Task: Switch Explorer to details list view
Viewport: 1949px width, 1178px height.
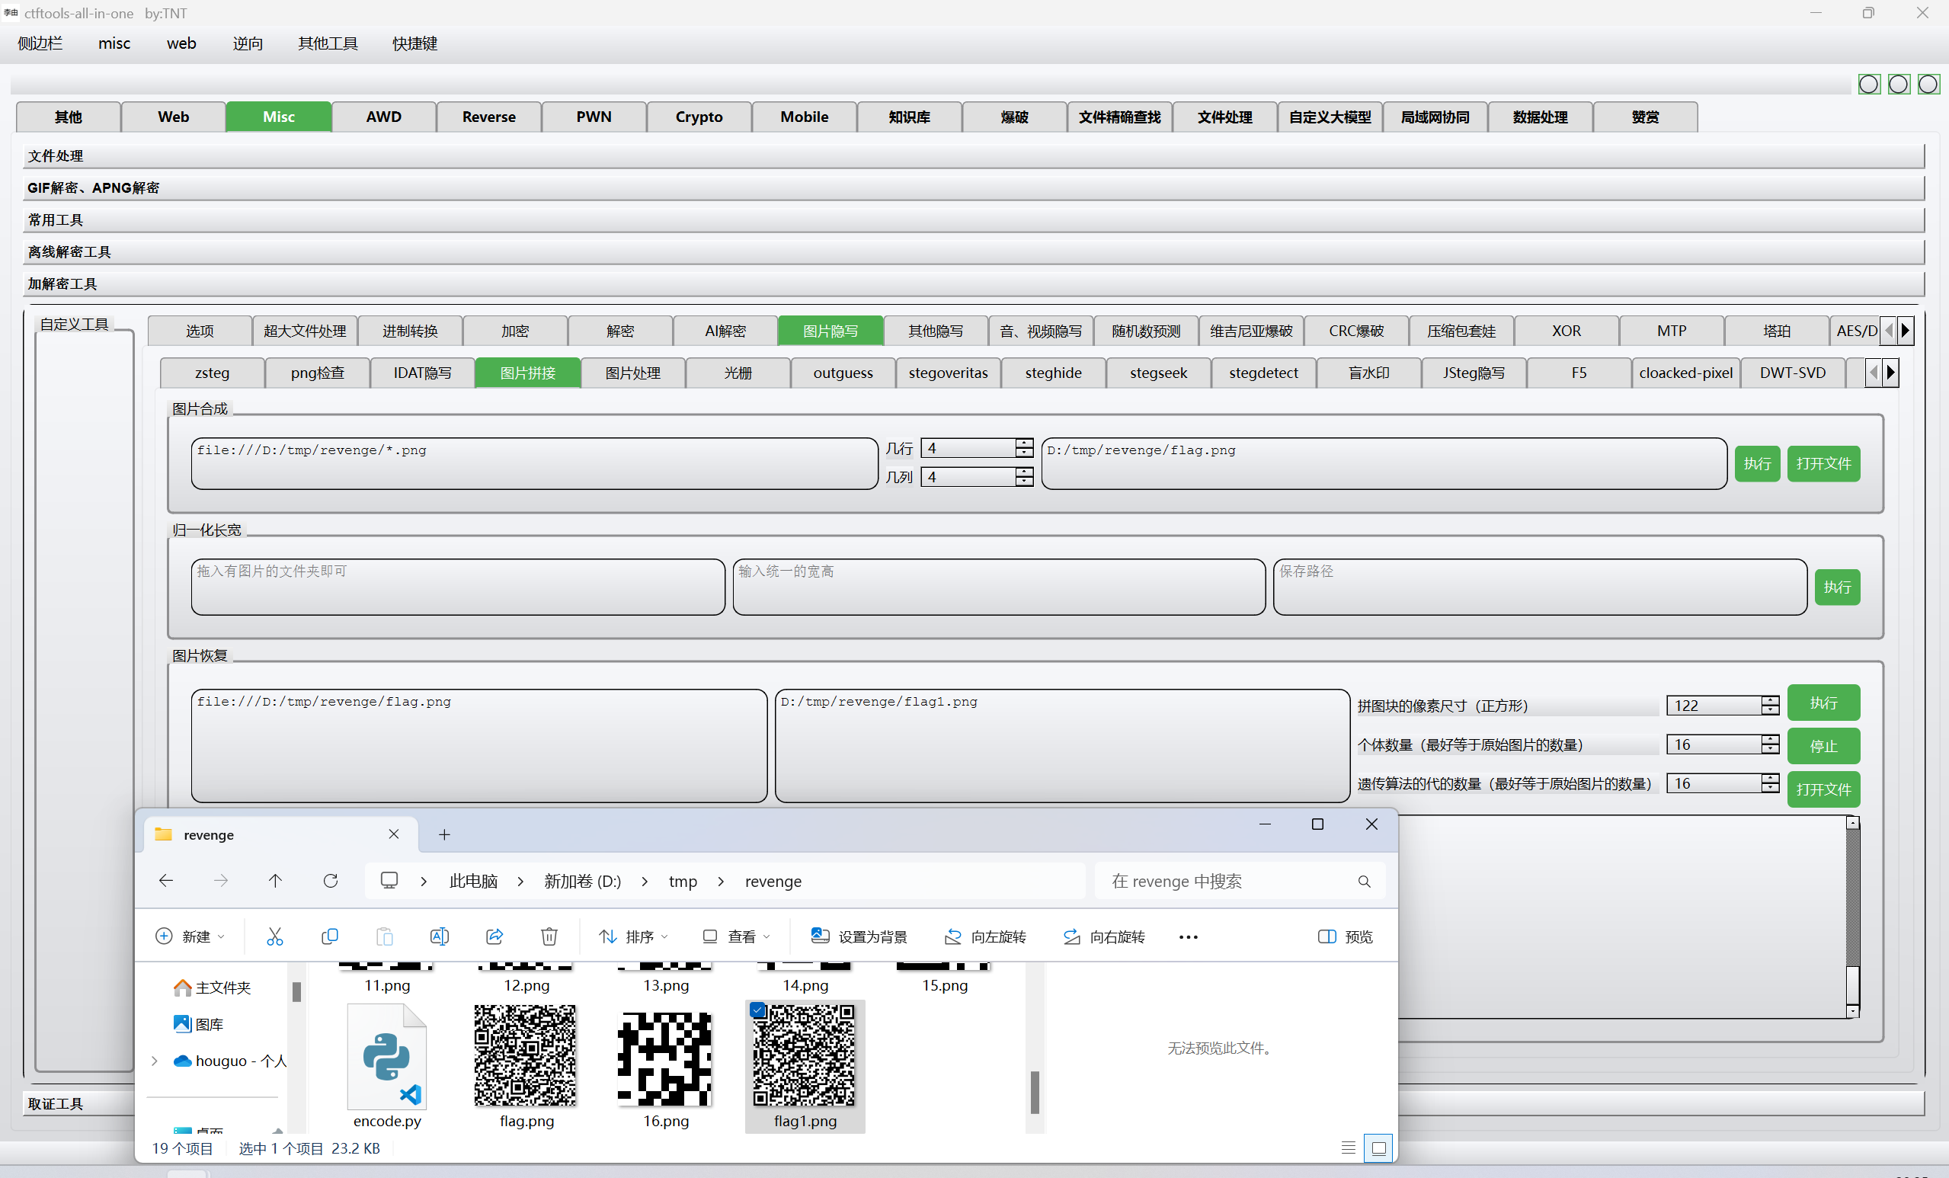Action: (x=1349, y=1148)
